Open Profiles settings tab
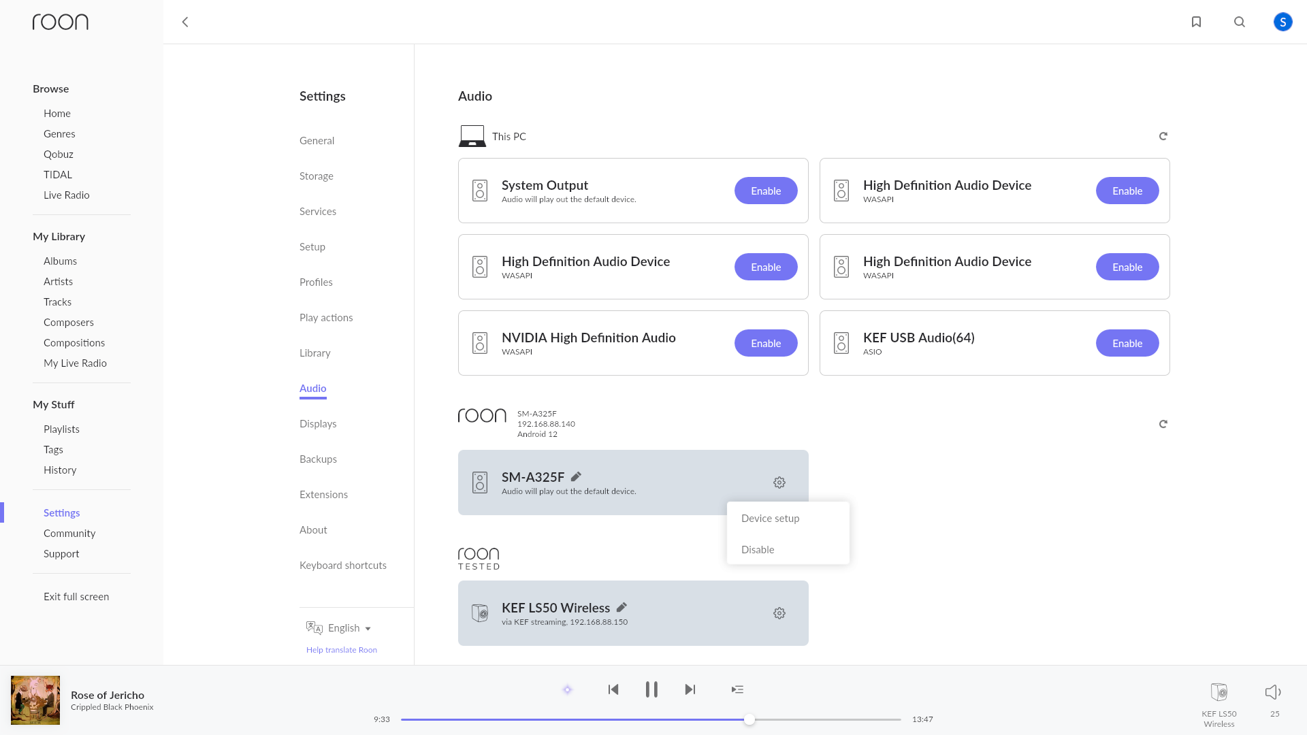Image resolution: width=1307 pixels, height=735 pixels. (316, 282)
